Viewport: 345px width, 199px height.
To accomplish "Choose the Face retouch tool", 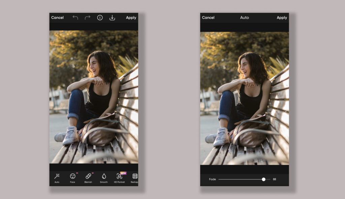I will tap(72, 177).
